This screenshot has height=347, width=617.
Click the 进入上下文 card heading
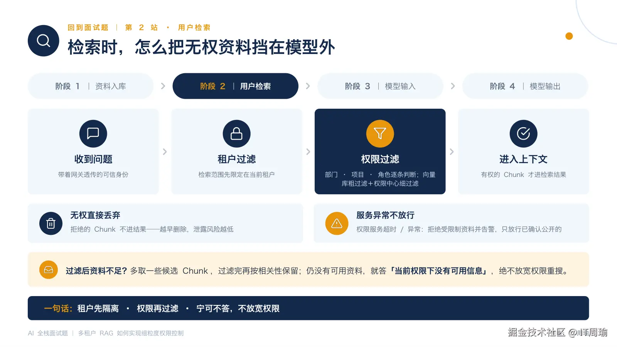523,159
